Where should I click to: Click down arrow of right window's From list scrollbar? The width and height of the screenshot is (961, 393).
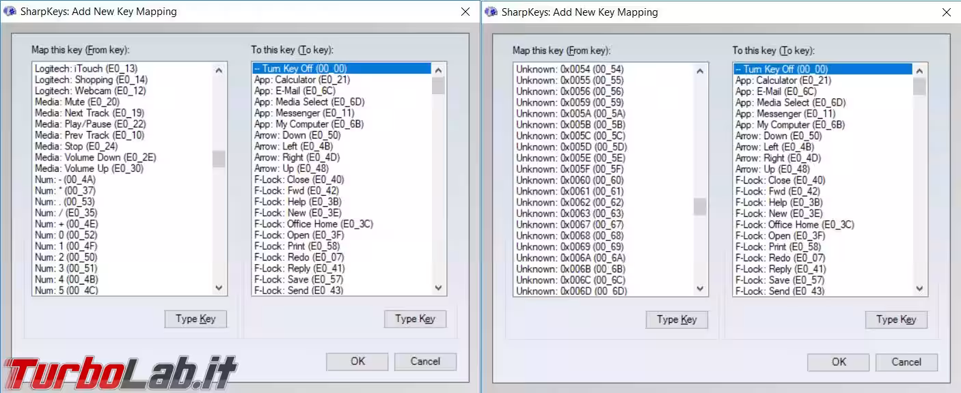pos(700,289)
